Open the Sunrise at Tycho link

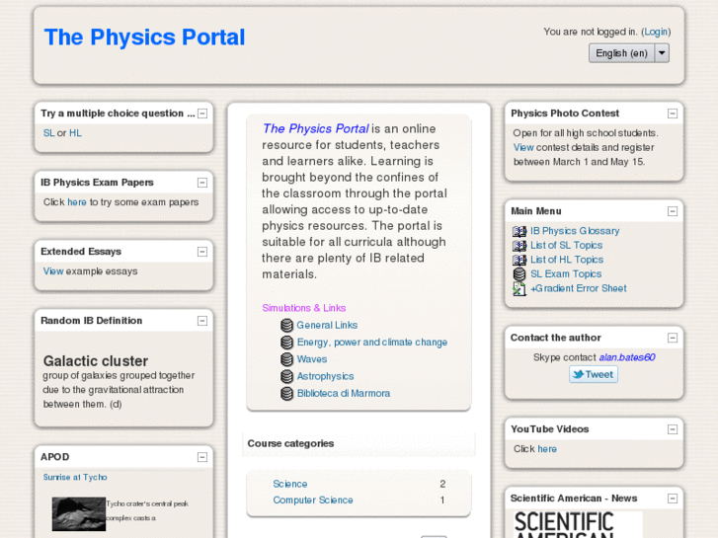pyautogui.click(x=75, y=477)
